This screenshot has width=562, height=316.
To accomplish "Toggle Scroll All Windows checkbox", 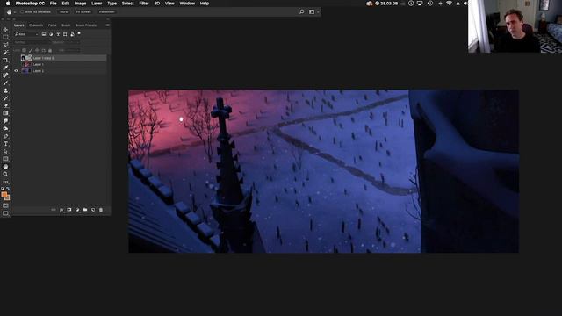I will click(x=21, y=11).
